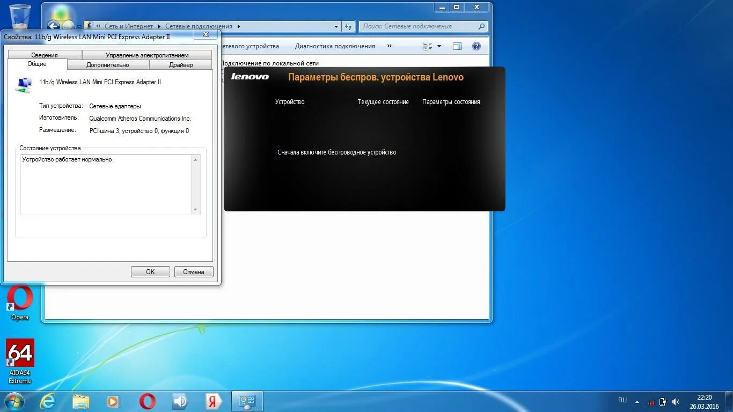
Task: Click the Lenovo logo
Action: [x=250, y=77]
